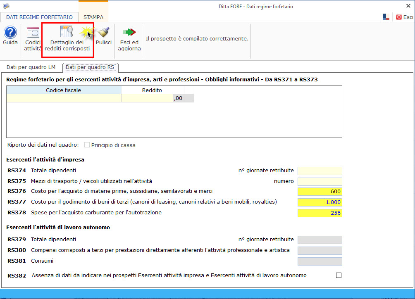Screen dimensions: 415x299
Task: Click the Codice fiscale input cell
Action: 64,98
